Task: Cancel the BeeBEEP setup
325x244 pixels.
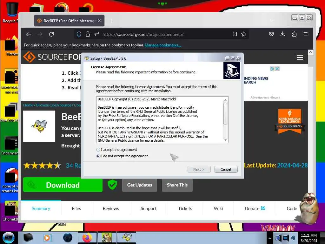Action: (226, 169)
